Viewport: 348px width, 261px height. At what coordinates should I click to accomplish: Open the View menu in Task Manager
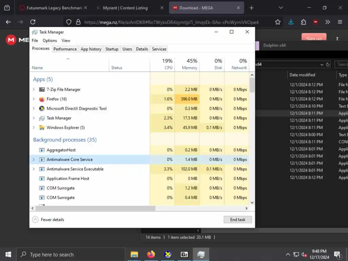[66, 41]
